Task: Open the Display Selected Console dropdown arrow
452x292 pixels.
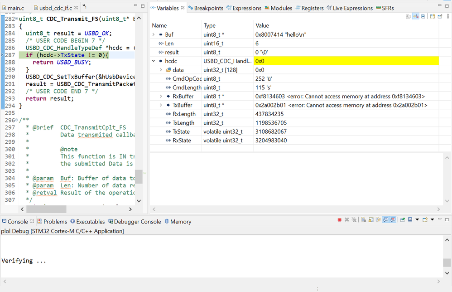Action: point(417,220)
